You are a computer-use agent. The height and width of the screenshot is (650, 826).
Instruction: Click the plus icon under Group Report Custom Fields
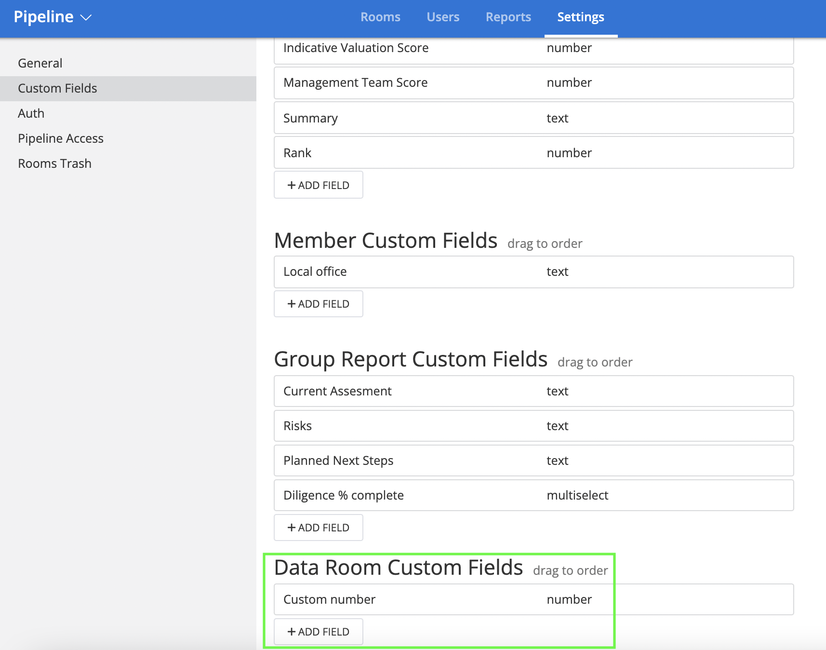(292, 528)
